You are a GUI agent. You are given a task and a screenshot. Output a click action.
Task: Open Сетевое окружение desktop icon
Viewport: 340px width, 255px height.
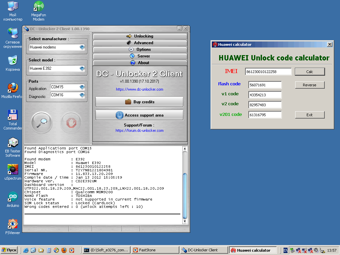[x=13, y=38]
